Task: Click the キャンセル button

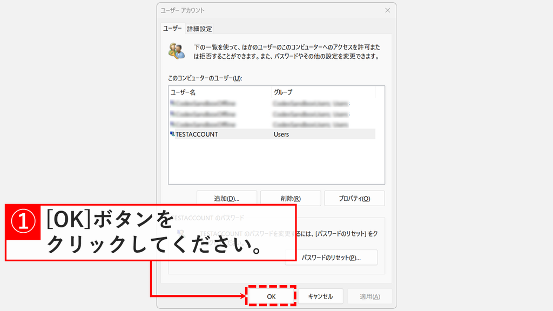Action: tap(320, 296)
